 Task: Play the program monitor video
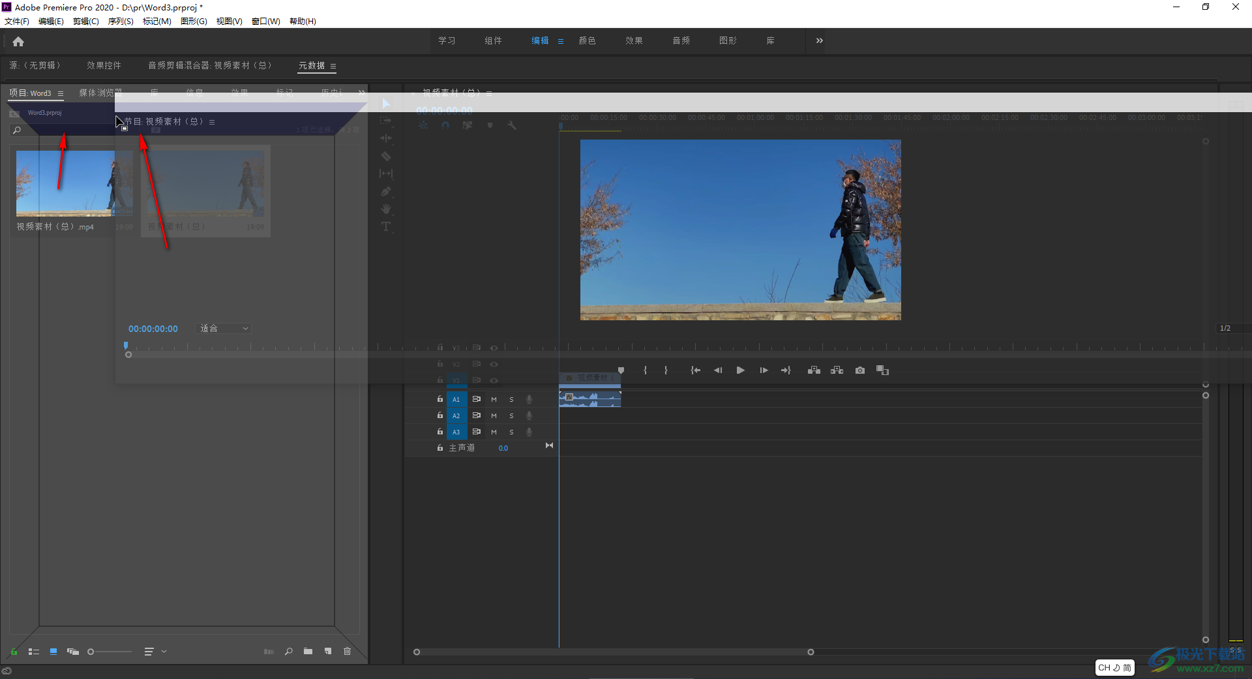(741, 370)
